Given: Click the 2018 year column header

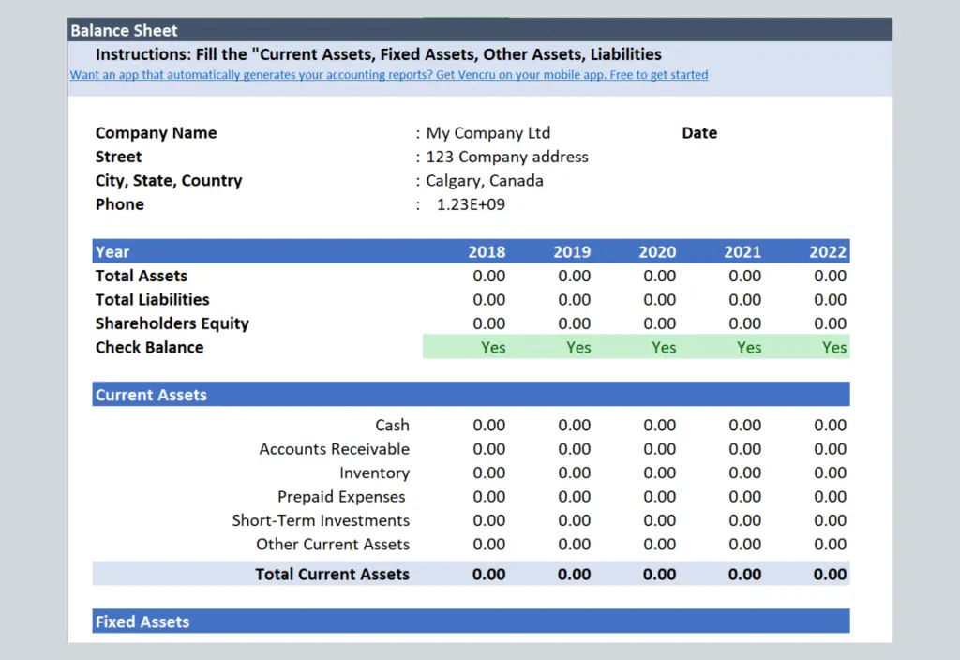Looking at the screenshot, I should click(487, 252).
